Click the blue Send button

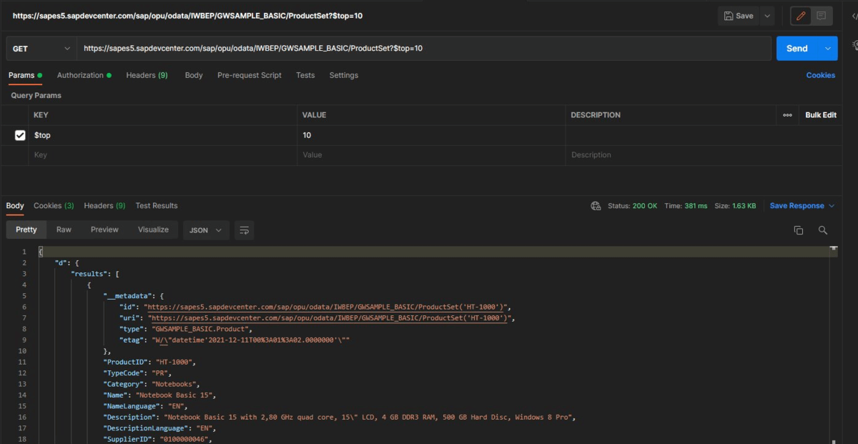(797, 49)
